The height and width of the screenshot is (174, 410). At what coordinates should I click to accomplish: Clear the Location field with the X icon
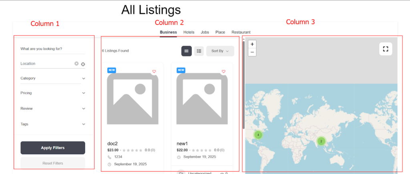coord(76,64)
